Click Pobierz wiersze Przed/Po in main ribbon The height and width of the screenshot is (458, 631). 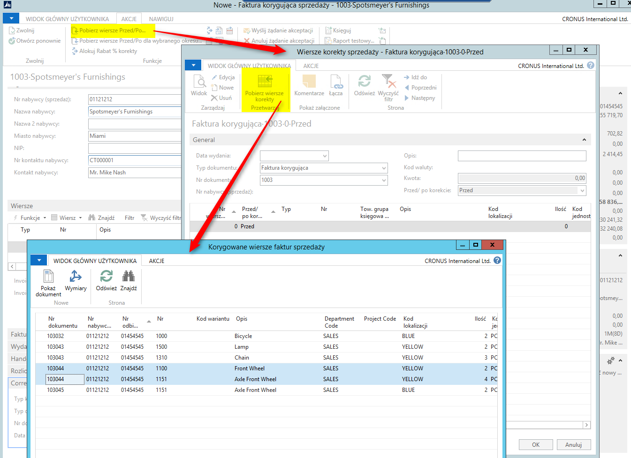click(x=109, y=30)
